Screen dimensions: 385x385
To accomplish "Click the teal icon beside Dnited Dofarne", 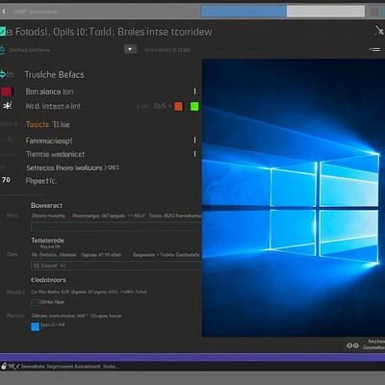I will 3,50.
